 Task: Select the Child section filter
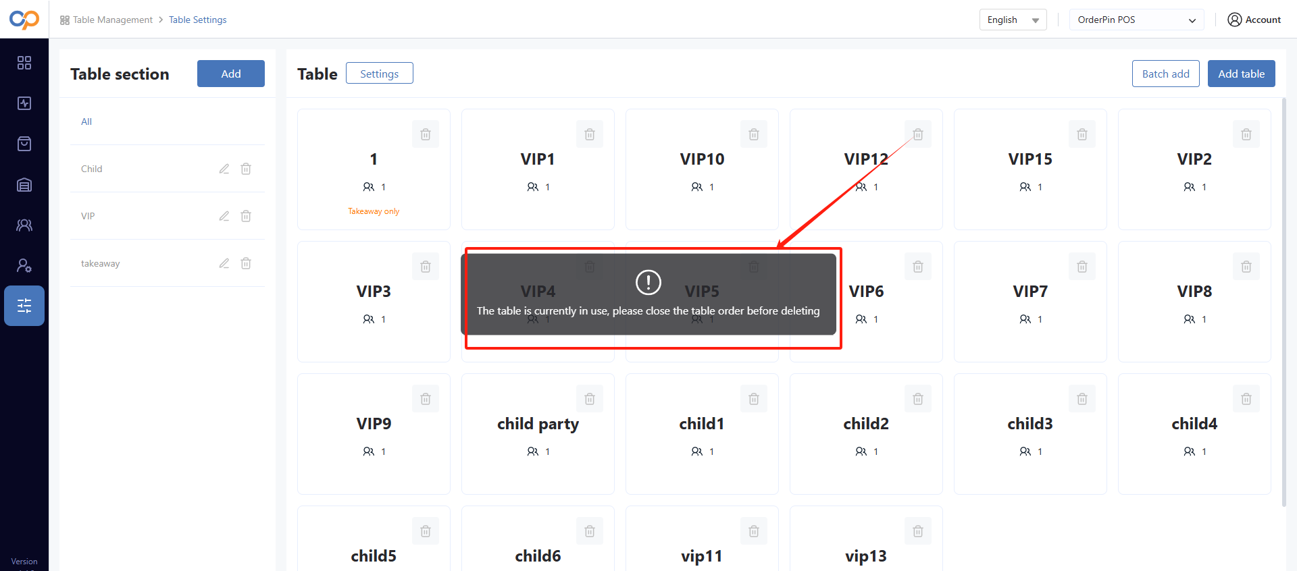click(92, 169)
